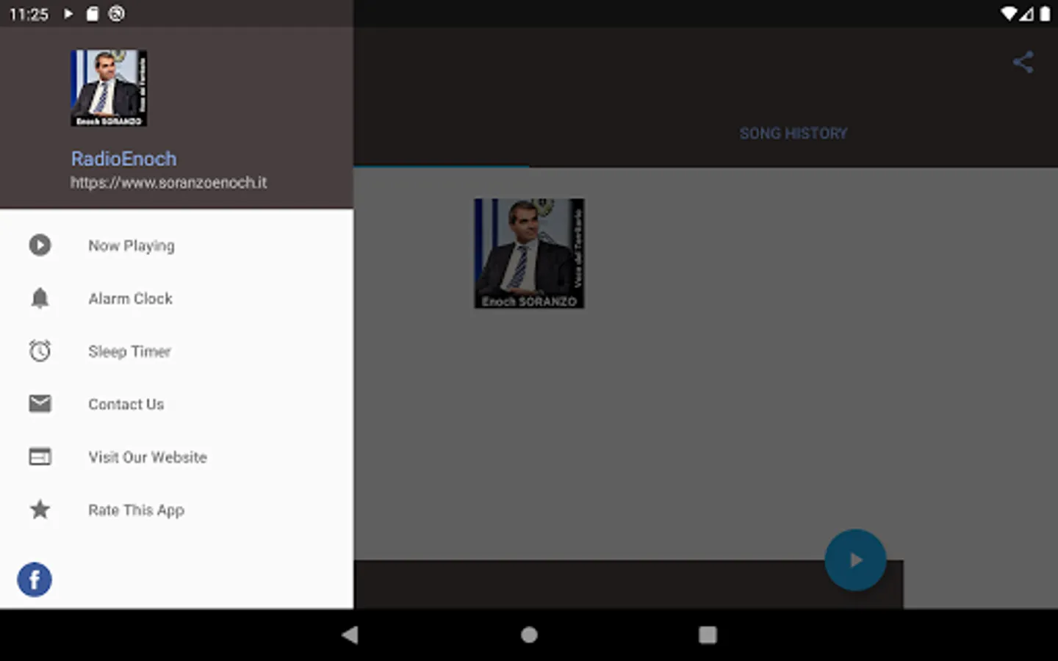Tap the Android back navigation button

click(350, 635)
